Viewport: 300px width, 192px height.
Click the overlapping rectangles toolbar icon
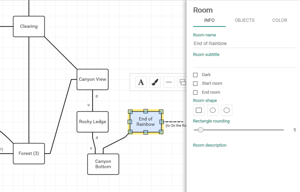click(x=182, y=82)
